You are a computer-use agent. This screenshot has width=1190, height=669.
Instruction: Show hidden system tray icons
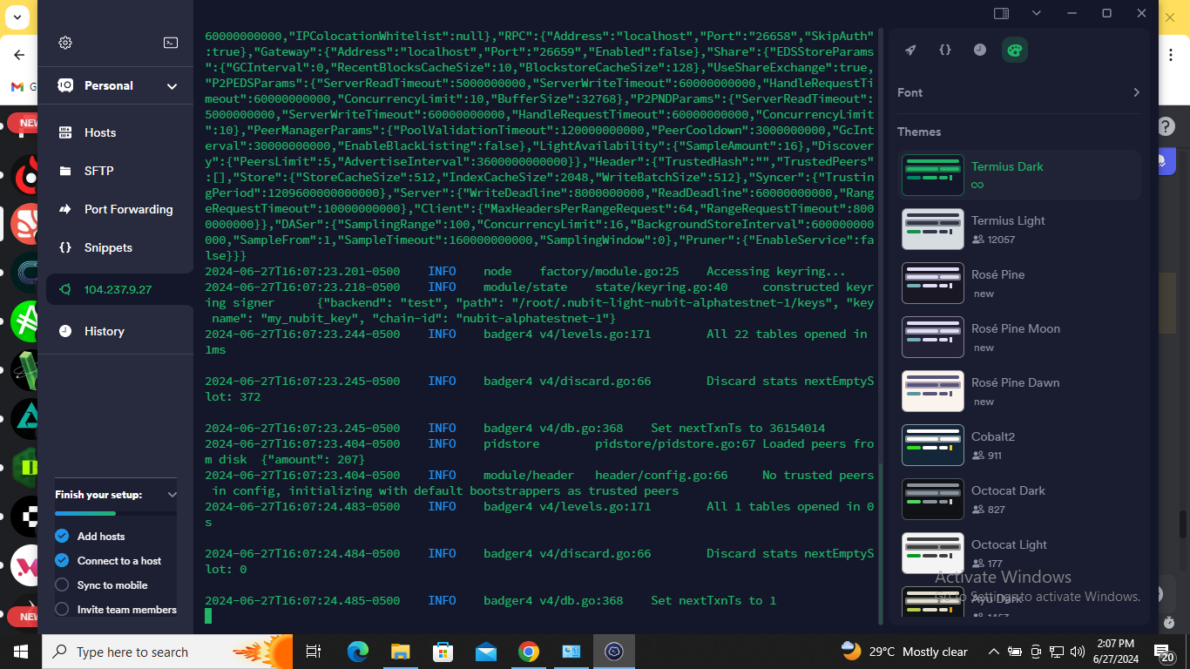click(x=993, y=652)
